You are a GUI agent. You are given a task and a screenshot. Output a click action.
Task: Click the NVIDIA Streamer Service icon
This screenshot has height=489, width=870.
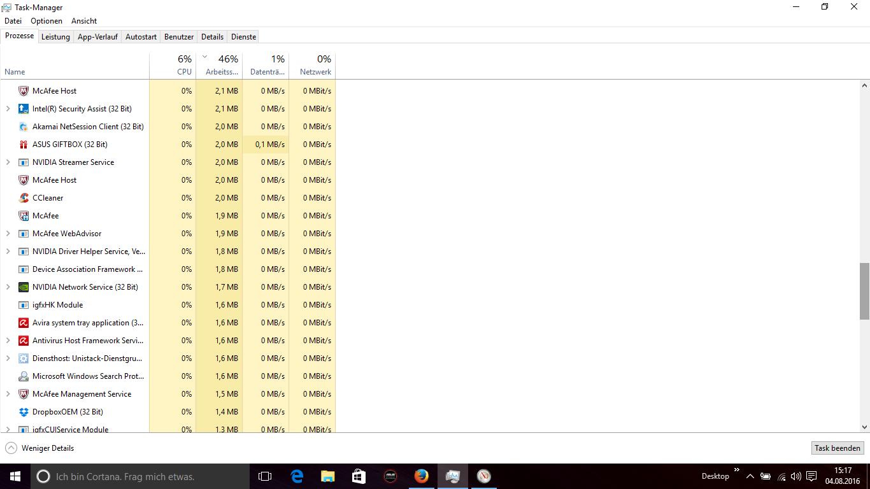(x=24, y=162)
